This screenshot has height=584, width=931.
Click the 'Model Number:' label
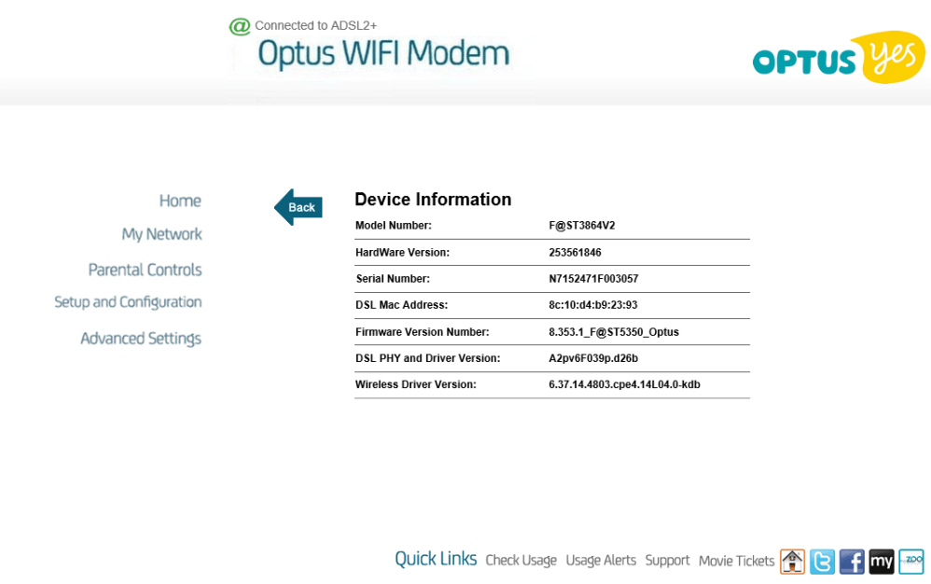393,226
